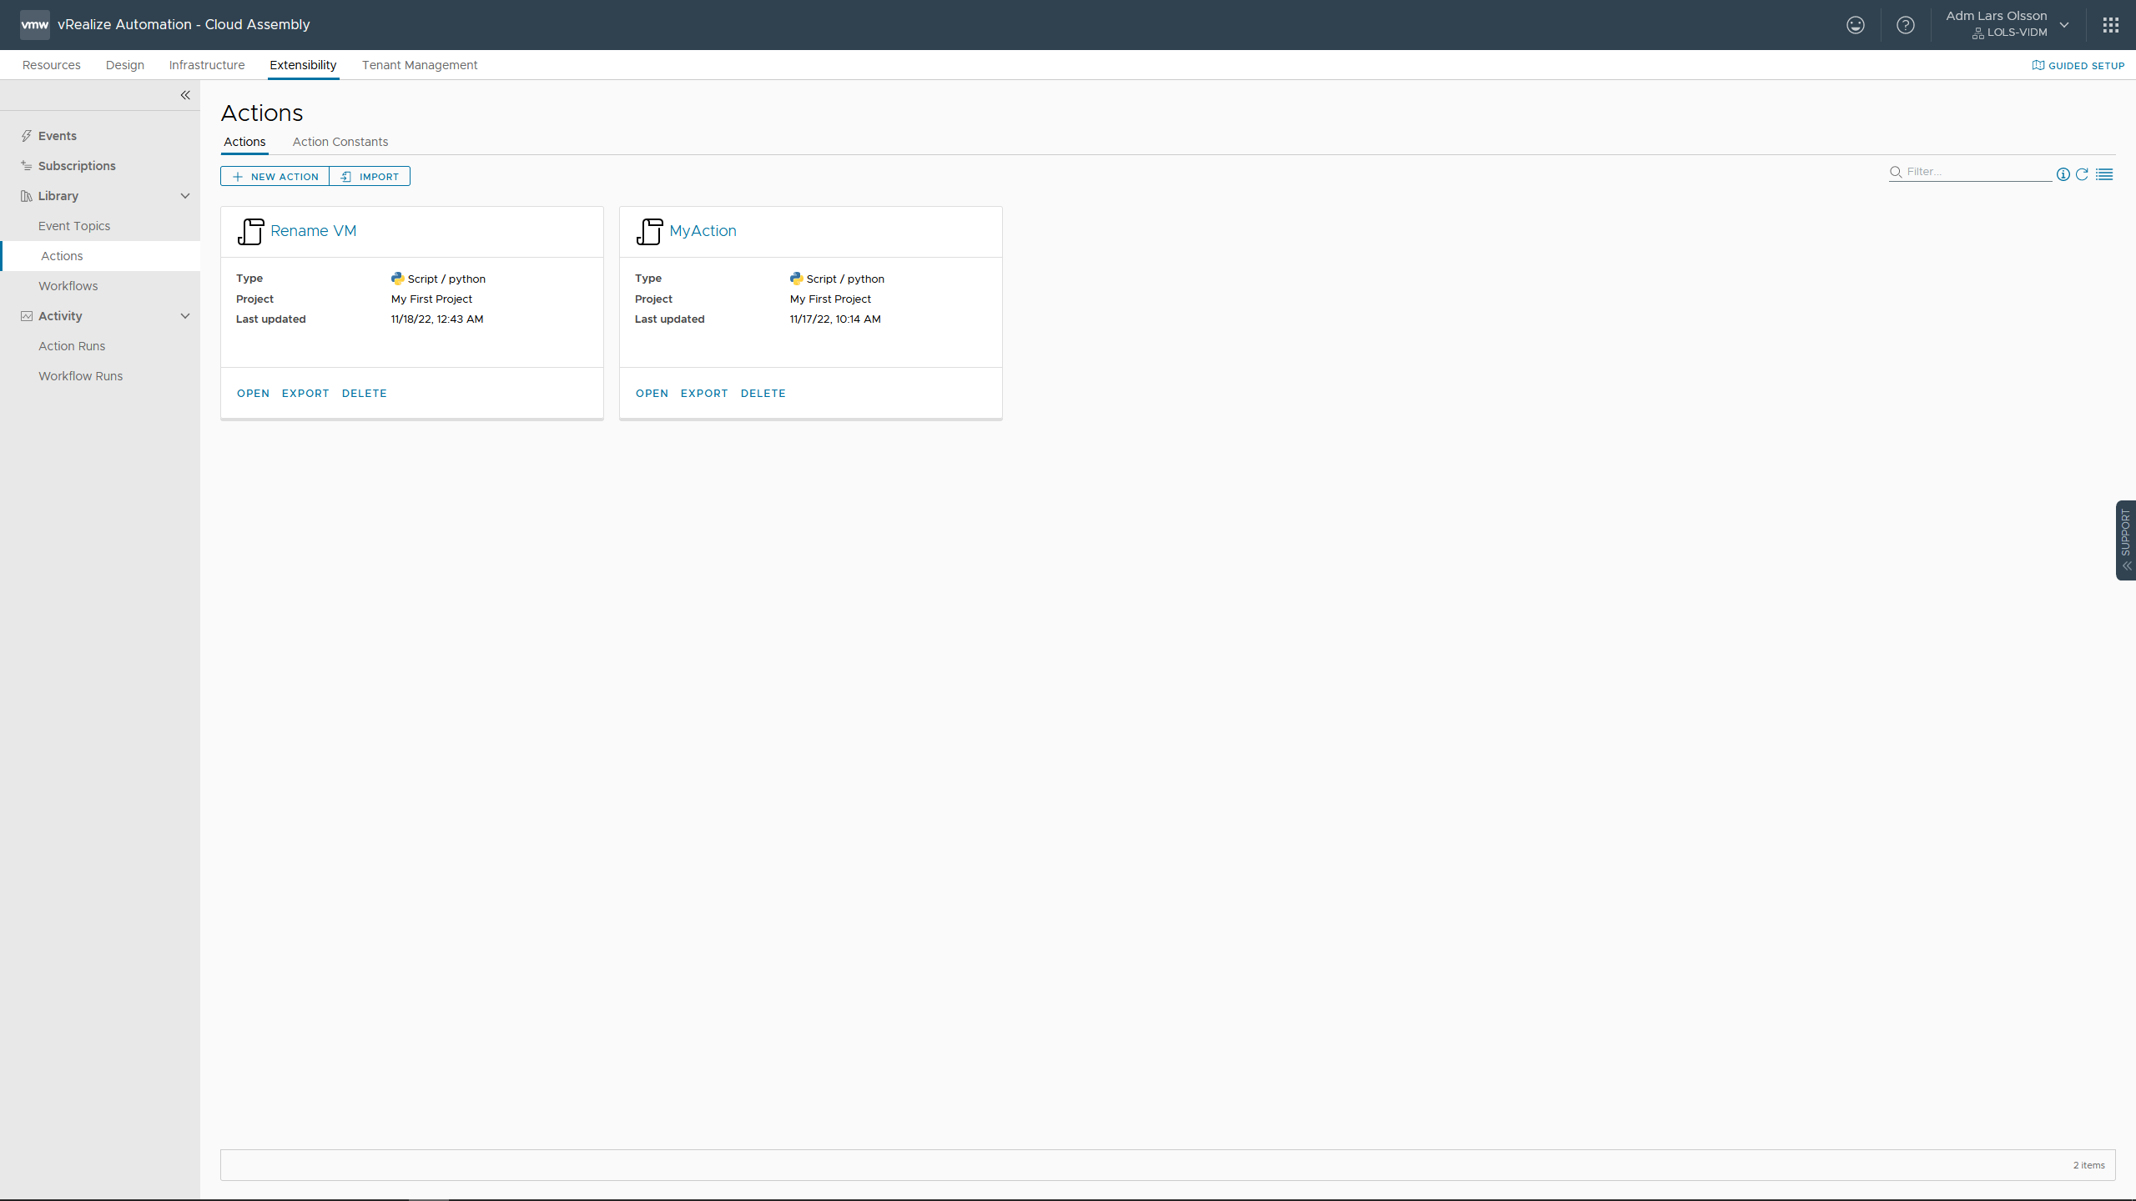Click the filter magnifier icon
Screen dimensions: 2136x1201
[1896, 172]
